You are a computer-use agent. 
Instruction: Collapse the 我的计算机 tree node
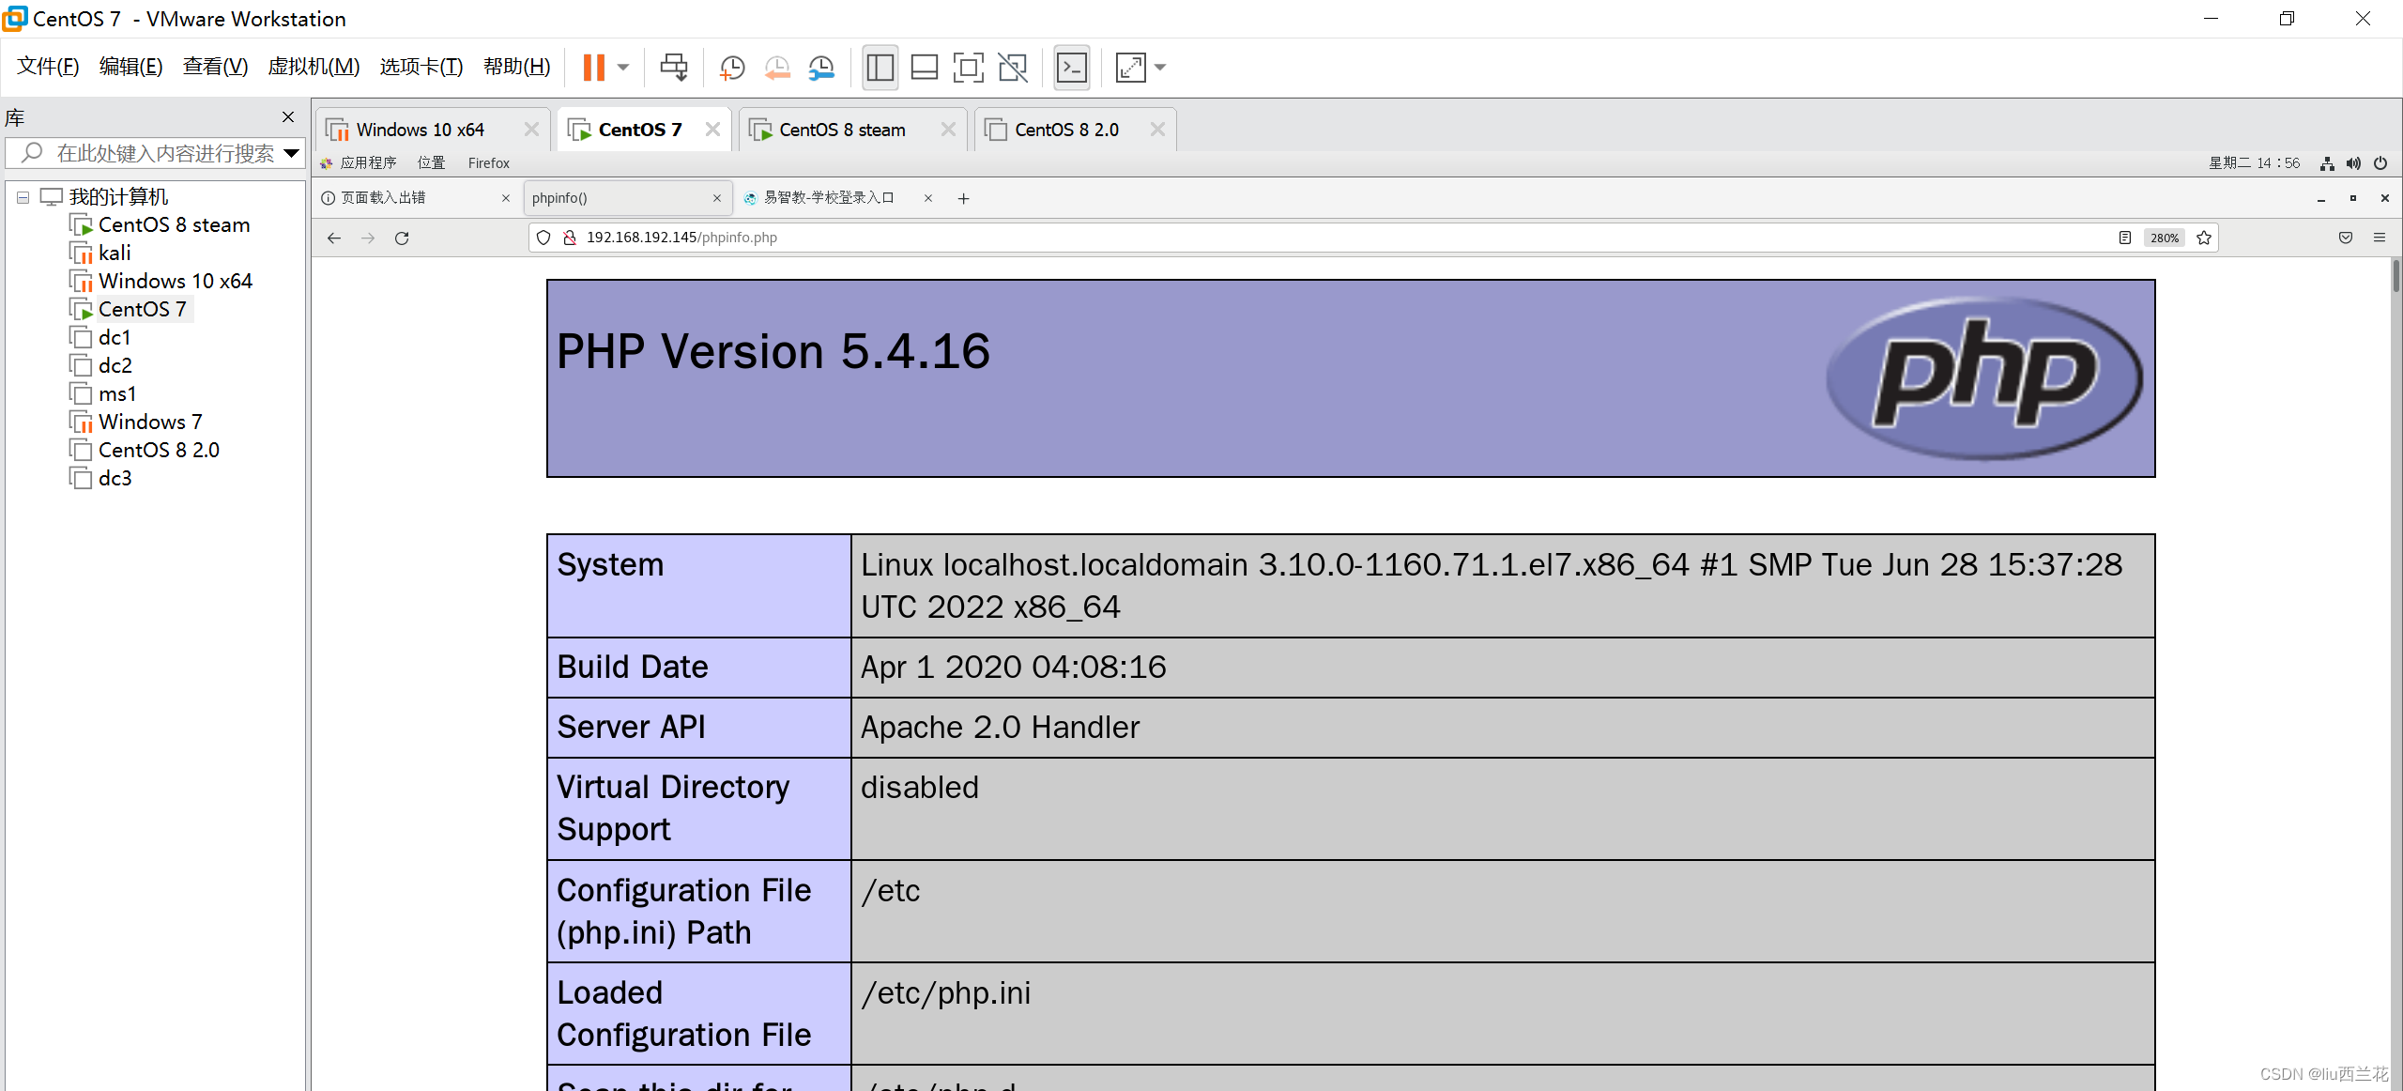pos(22,196)
